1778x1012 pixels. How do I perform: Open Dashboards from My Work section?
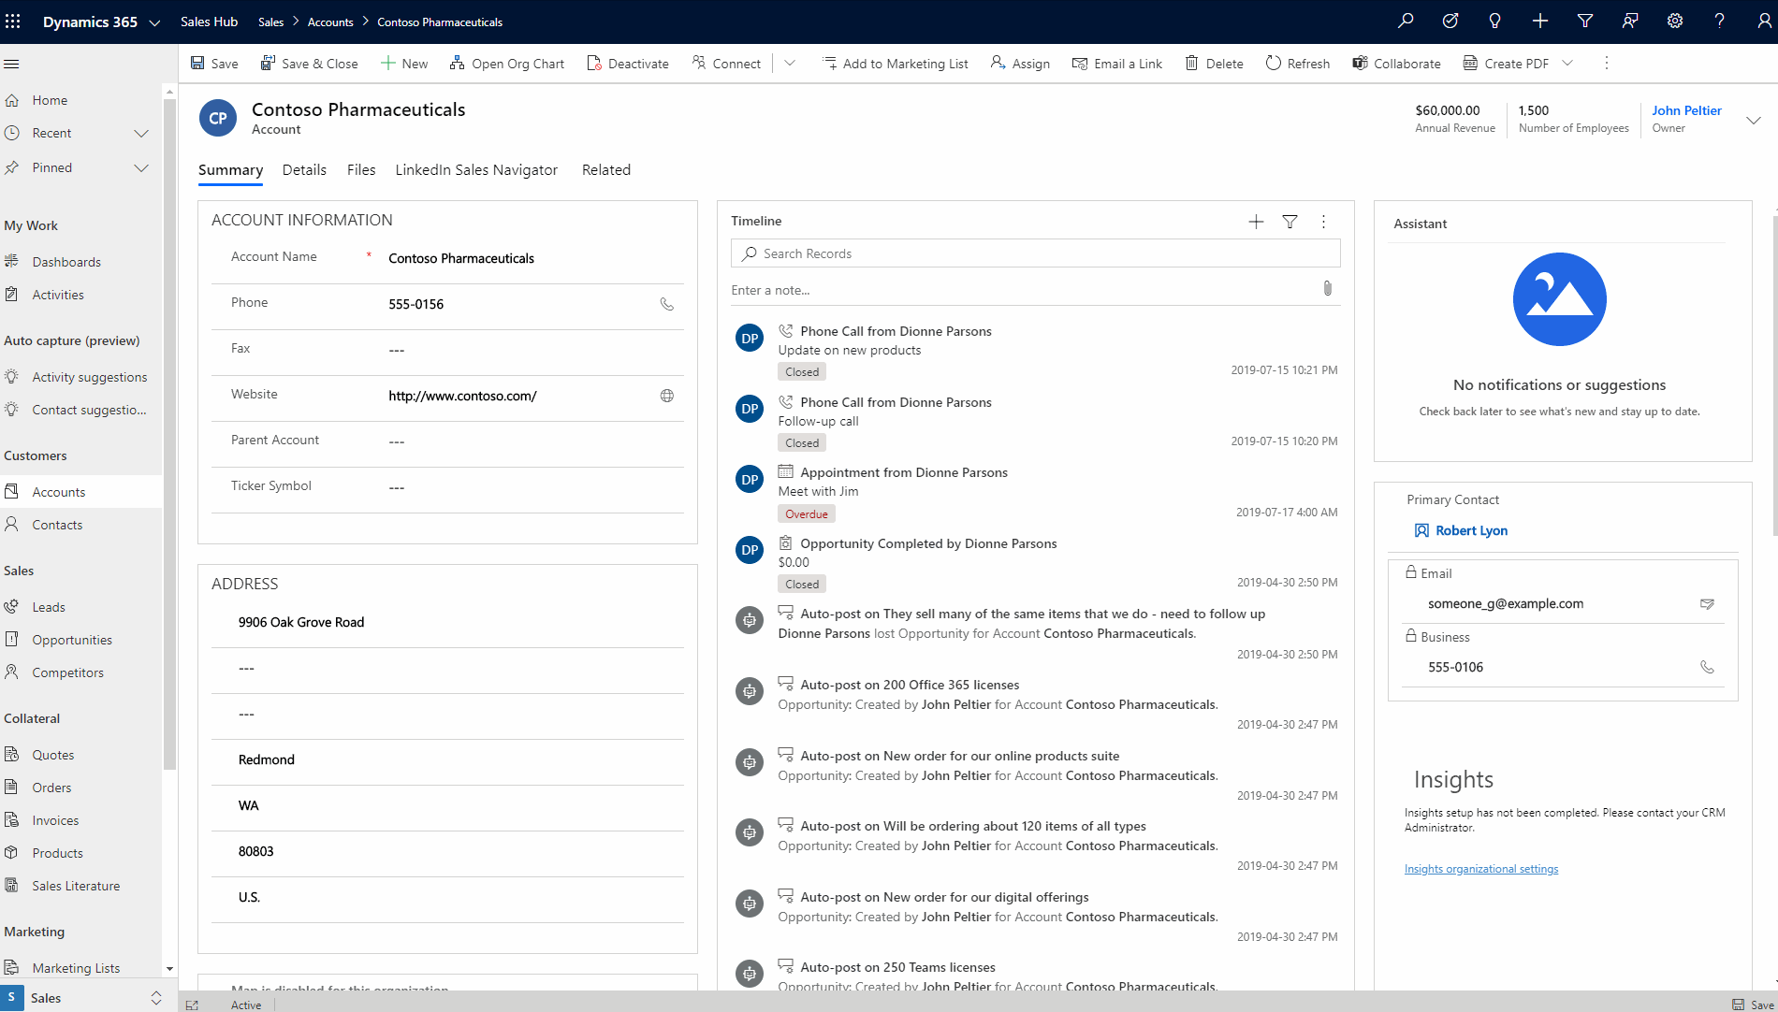66,261
